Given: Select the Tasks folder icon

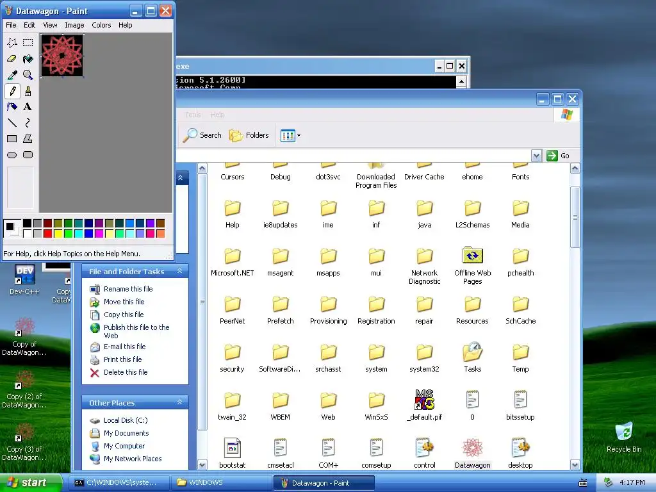Looking at the screenshot, I should [x=472, y=352].
